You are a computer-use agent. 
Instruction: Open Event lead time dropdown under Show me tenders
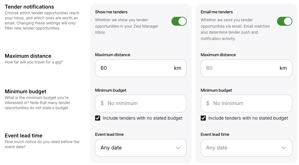[x=141, y=148]
